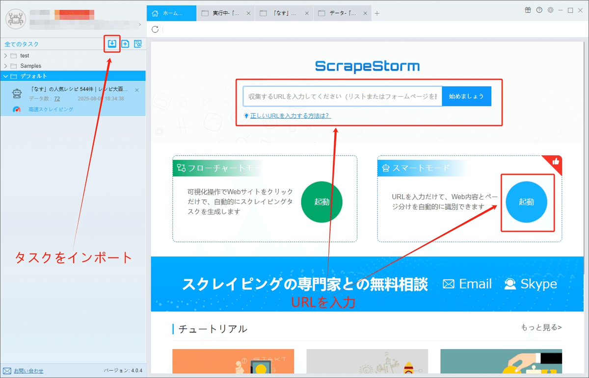The image size is (589, 378).
Task: Click the URL input field
Action: pyautogui.click(x=343, y=96)
